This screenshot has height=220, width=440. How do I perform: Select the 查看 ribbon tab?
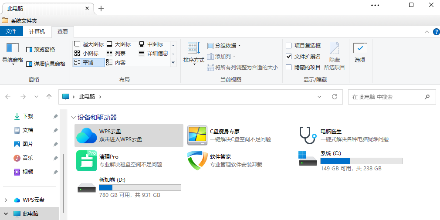(63, 32)
